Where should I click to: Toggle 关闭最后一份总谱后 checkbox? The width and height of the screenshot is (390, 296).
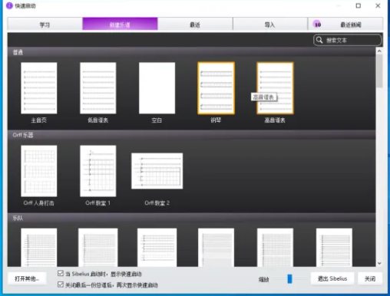point(61,284)
